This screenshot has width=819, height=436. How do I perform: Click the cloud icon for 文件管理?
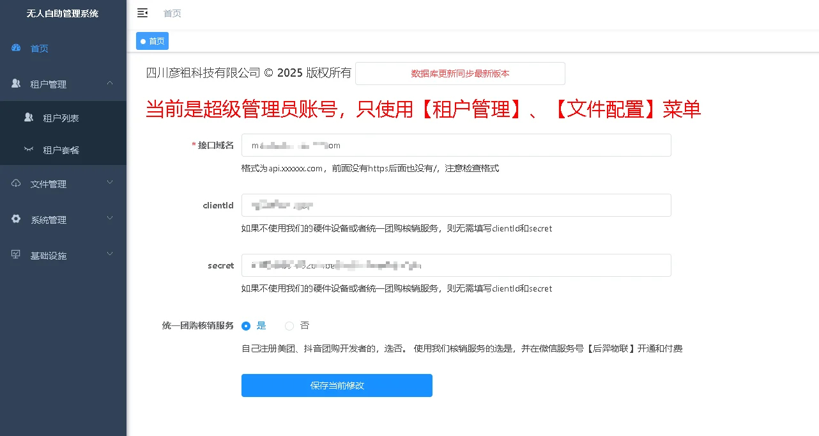[x=15, y=183]
